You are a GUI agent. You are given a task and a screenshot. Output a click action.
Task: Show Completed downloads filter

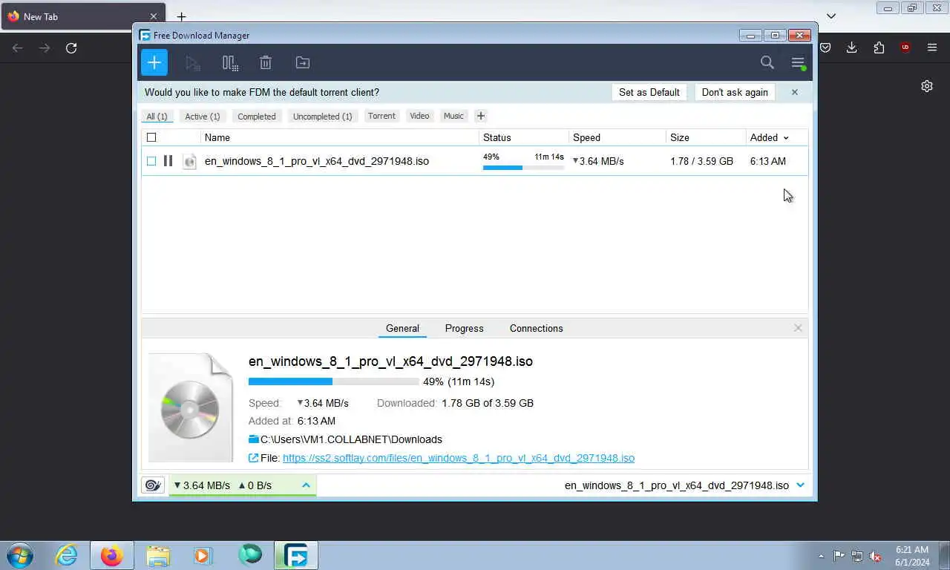point(257,117)
